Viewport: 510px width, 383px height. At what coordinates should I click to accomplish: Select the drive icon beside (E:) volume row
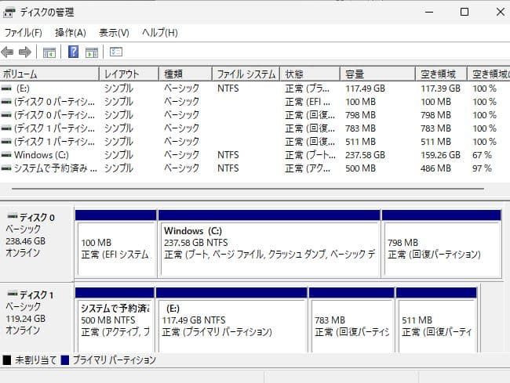click(6, 89)
